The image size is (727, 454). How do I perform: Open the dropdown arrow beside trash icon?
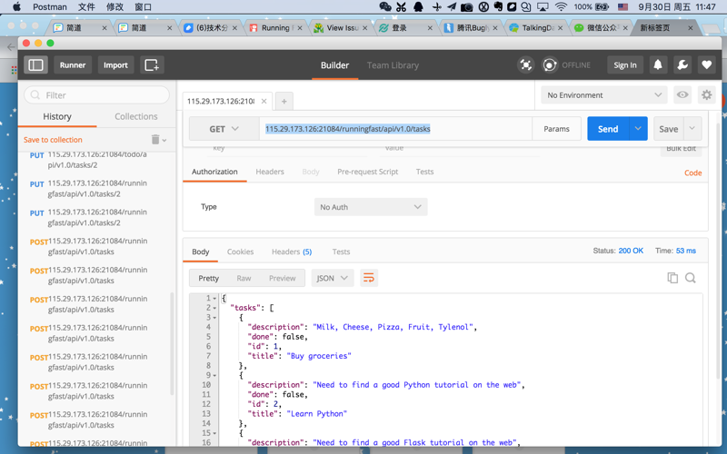(164, 140)
